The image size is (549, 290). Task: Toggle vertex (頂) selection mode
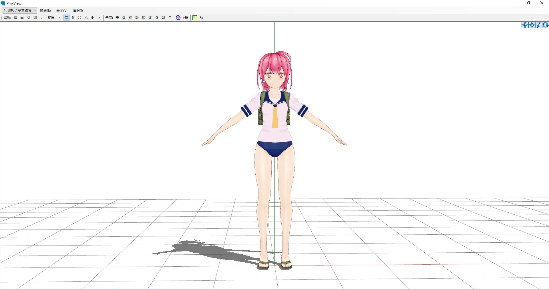[x=15, y=18]
